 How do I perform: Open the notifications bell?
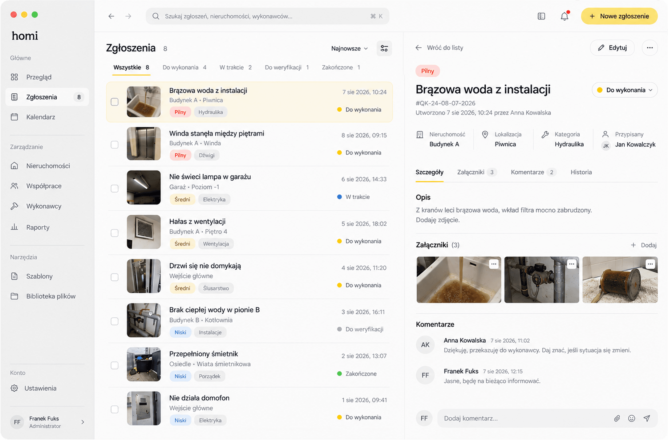564,16
